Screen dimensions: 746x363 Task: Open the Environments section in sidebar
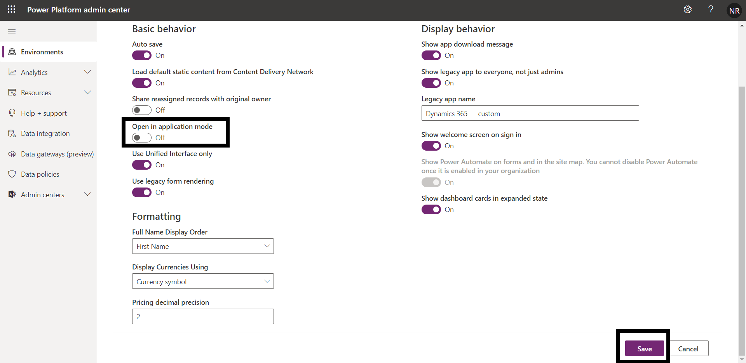(42, 52)
